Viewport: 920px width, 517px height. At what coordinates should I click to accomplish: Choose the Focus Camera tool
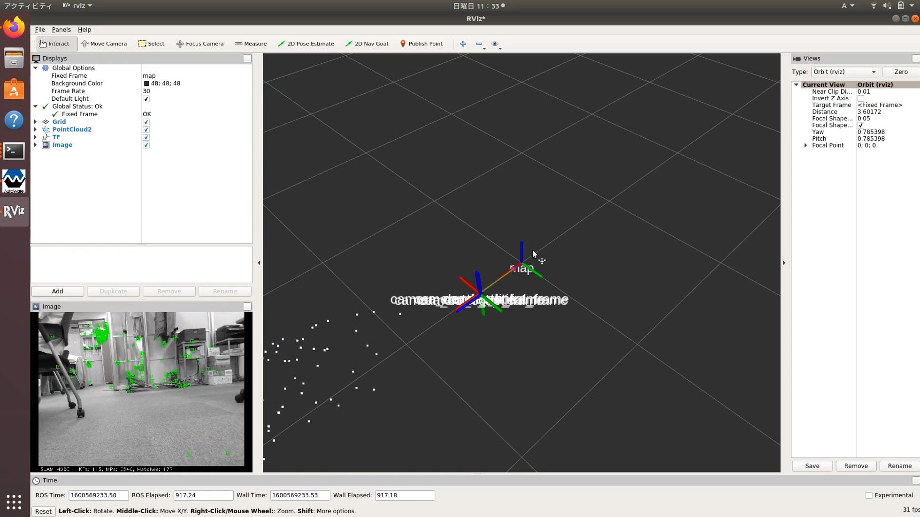coord(199,44)
